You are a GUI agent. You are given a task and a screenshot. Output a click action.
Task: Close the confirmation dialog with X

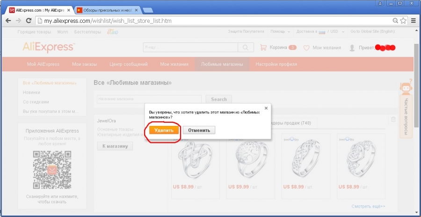(x=266, y=108)
